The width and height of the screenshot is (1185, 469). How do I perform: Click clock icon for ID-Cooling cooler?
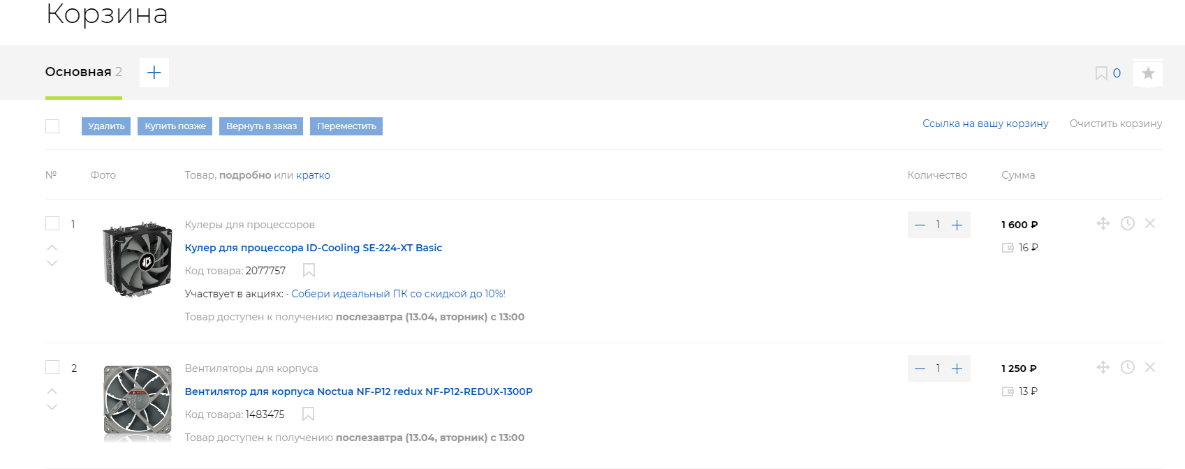1128,223
